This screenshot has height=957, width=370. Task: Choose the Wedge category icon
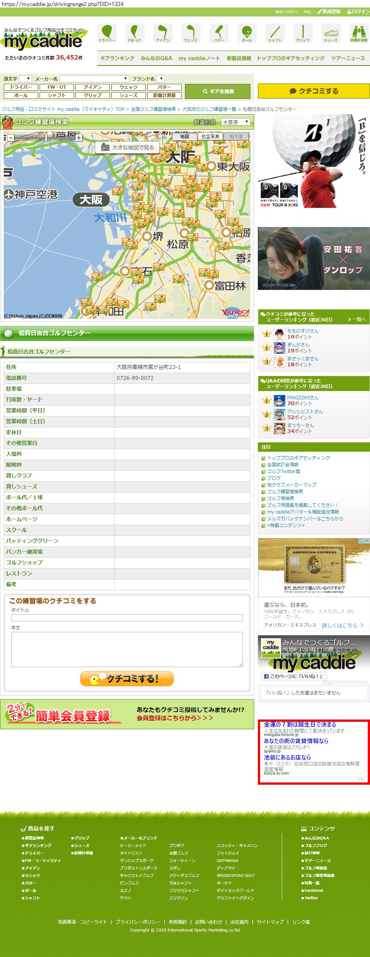[x=191, y=33]
